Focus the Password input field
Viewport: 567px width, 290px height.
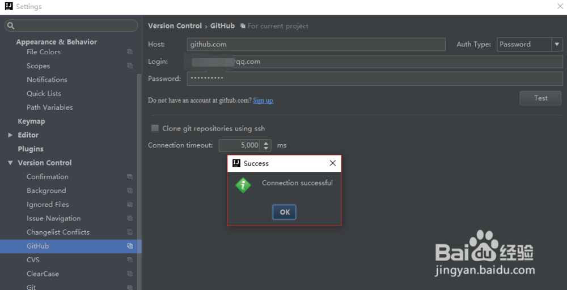[375, 79]
